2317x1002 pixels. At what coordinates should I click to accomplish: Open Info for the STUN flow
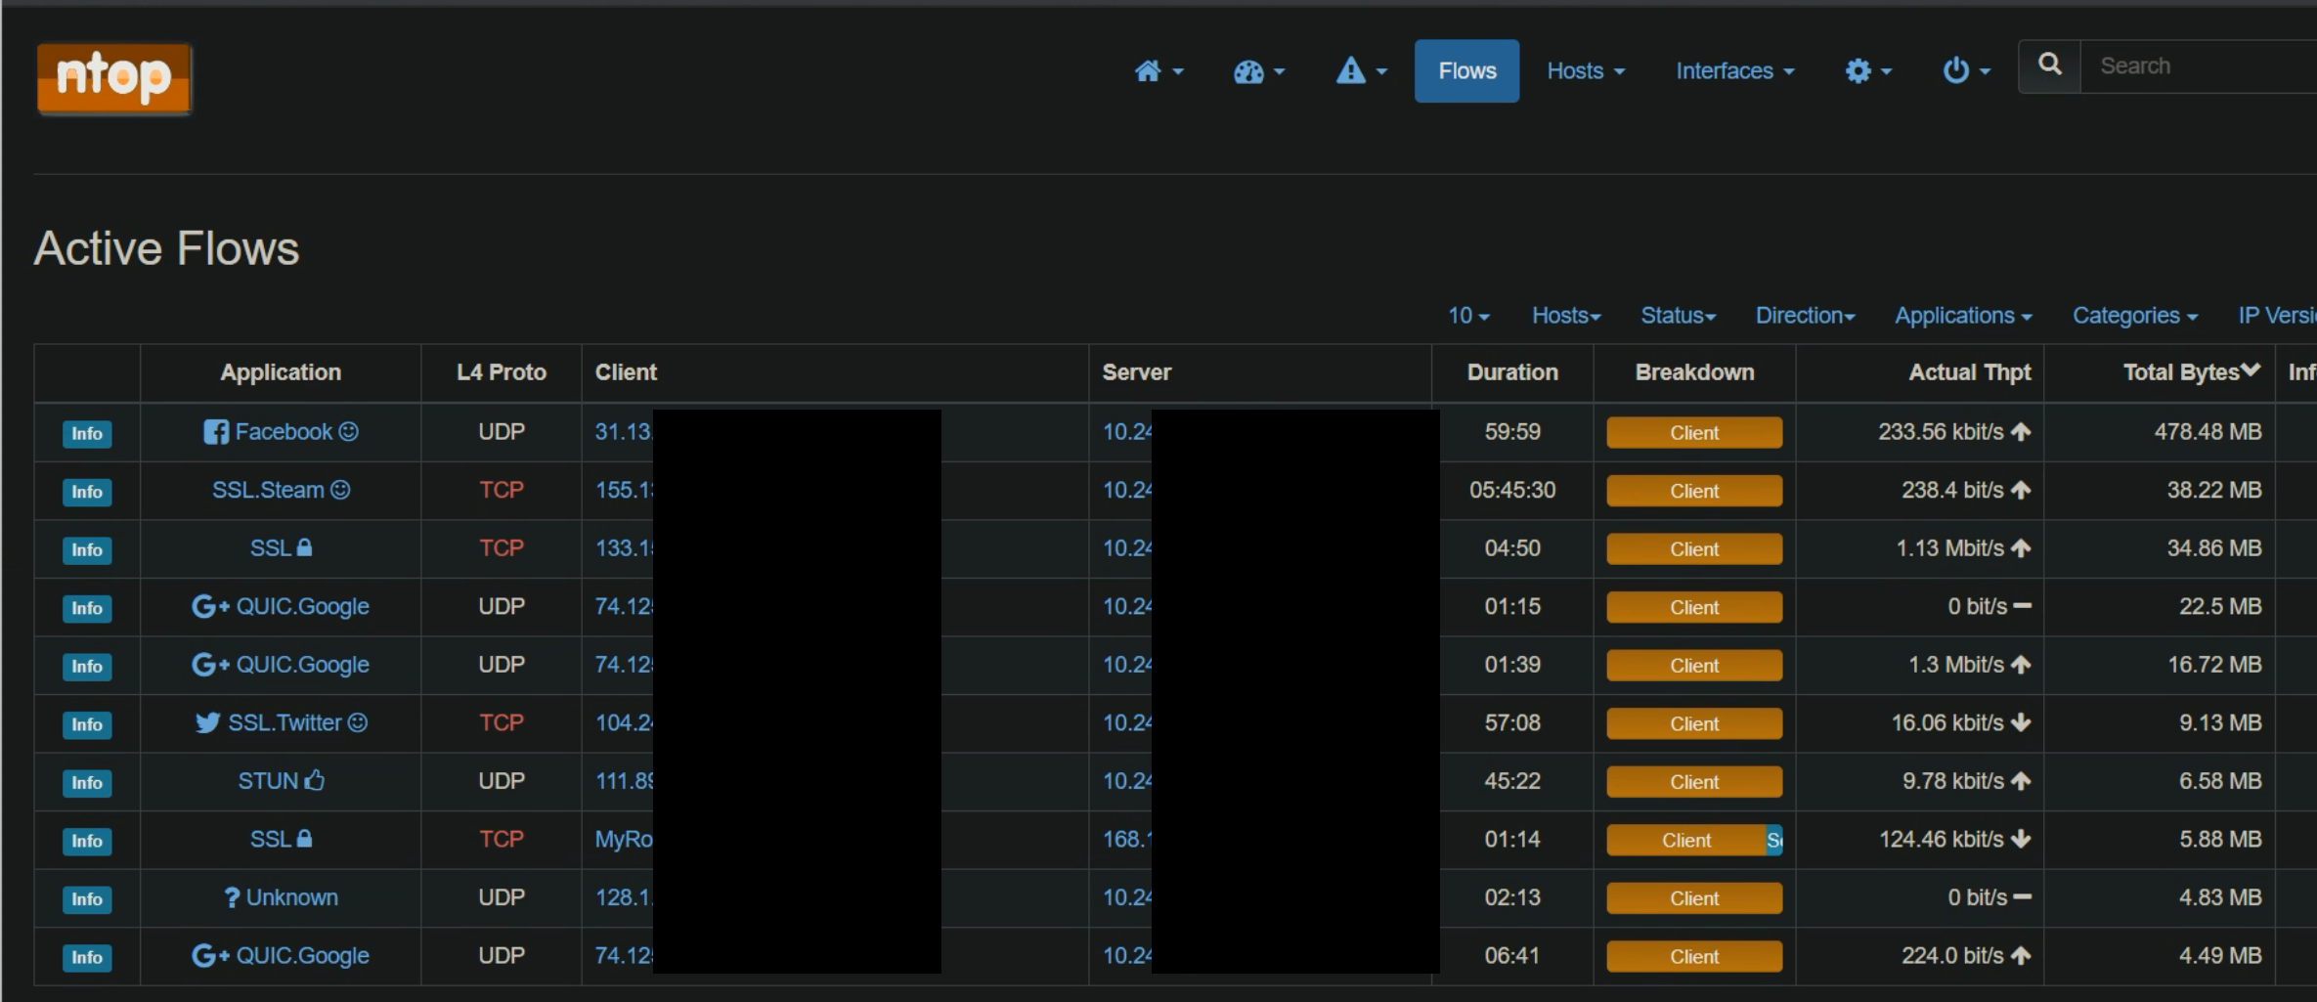[x=87, y=783]
